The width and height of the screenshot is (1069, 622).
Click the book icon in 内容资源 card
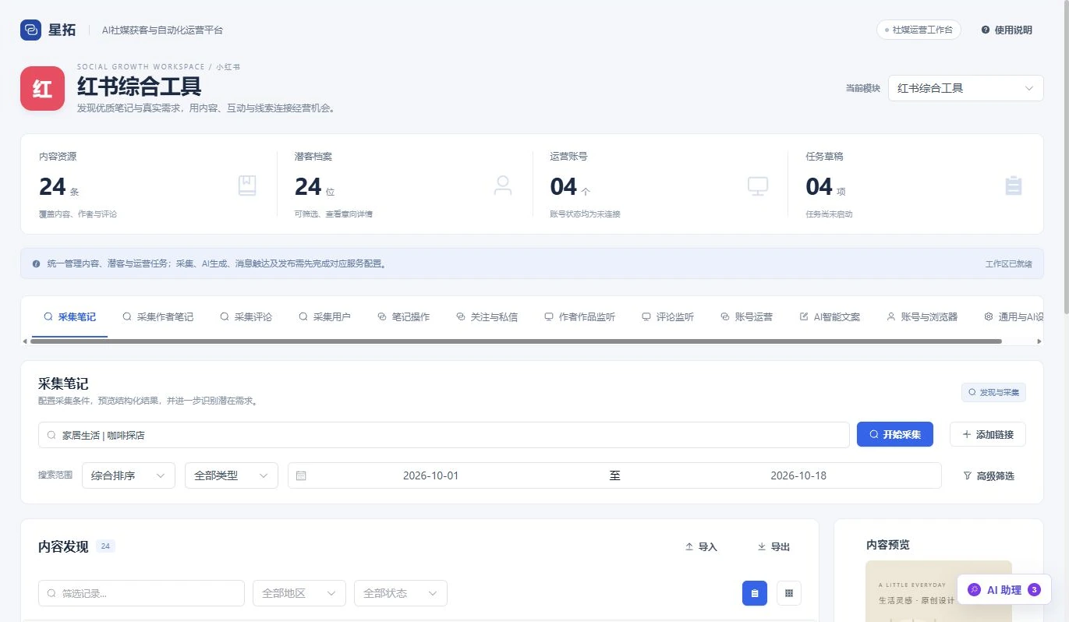click(x=247, y=186)
